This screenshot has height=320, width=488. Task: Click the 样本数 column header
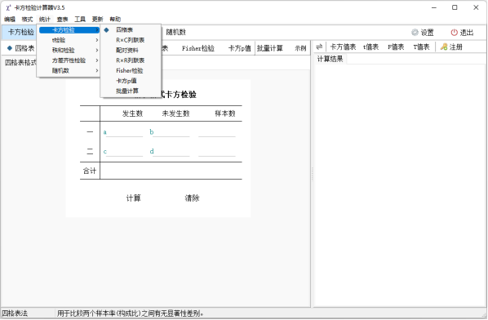[225, 113]
